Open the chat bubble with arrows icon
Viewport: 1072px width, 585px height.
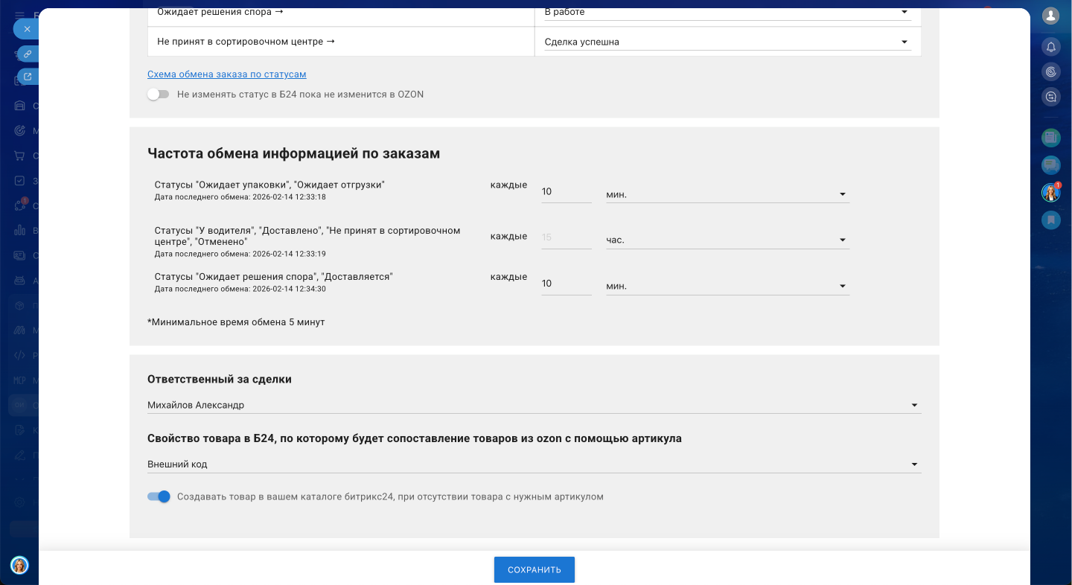pos(1051,96)
